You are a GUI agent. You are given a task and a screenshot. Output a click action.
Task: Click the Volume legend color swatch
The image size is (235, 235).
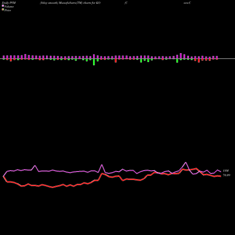(3, 6)
